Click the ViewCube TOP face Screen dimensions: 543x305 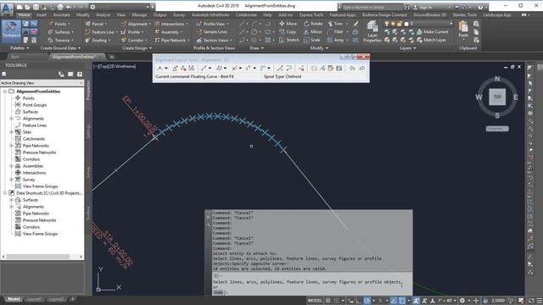[x=497, y=97]
